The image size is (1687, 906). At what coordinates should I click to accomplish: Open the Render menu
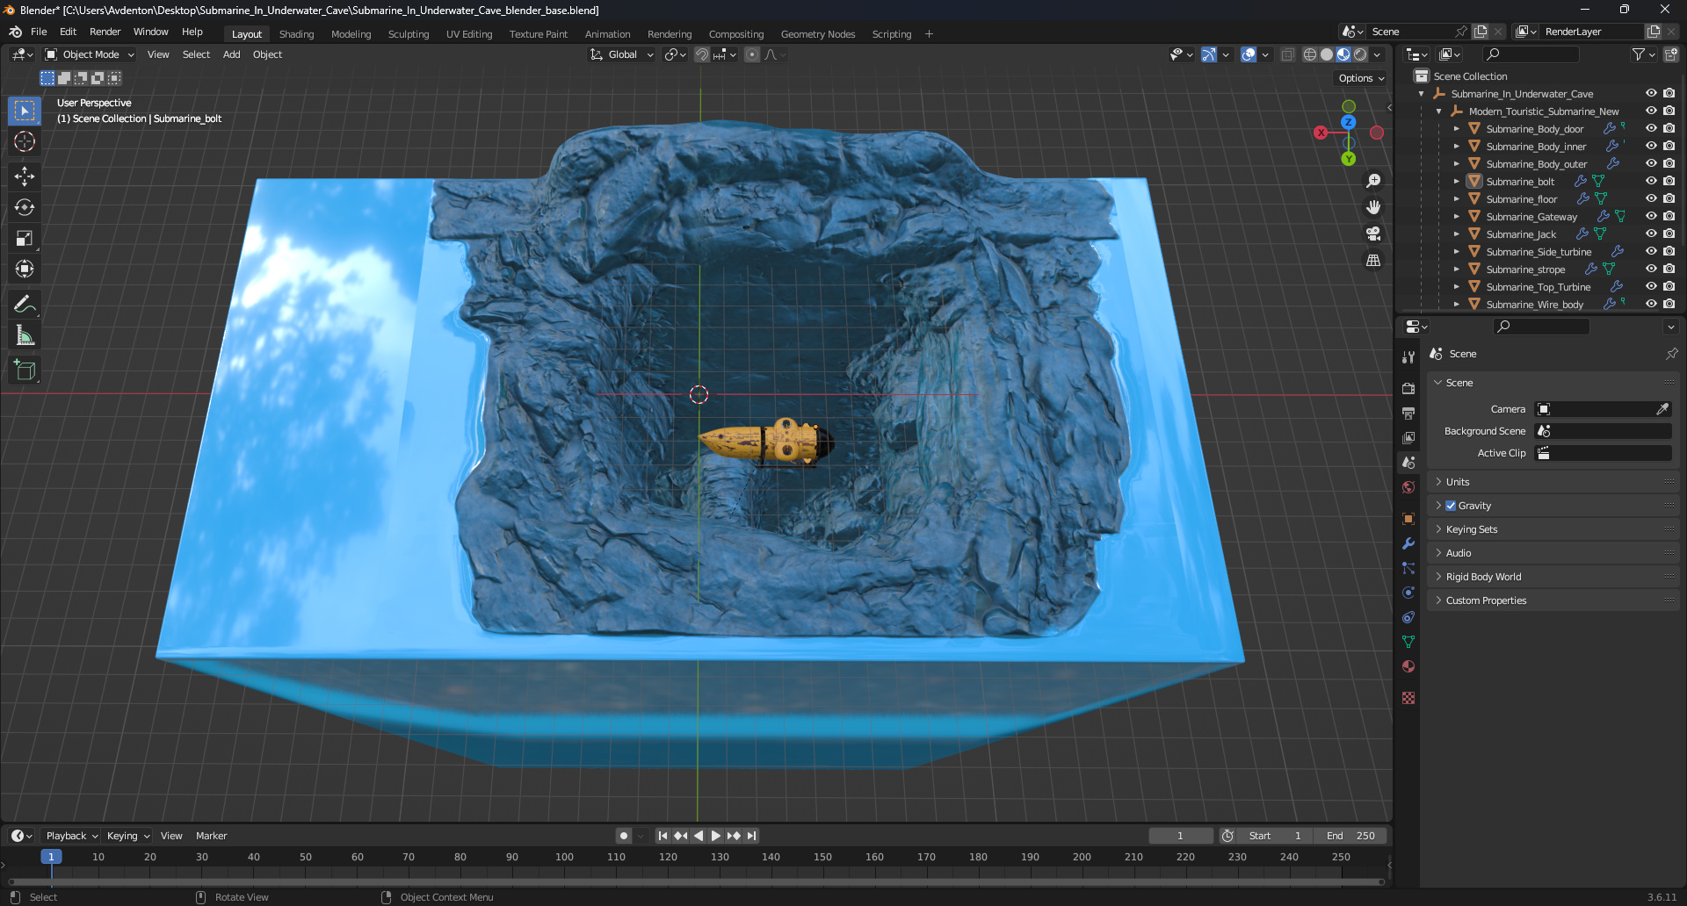point(105,32)
